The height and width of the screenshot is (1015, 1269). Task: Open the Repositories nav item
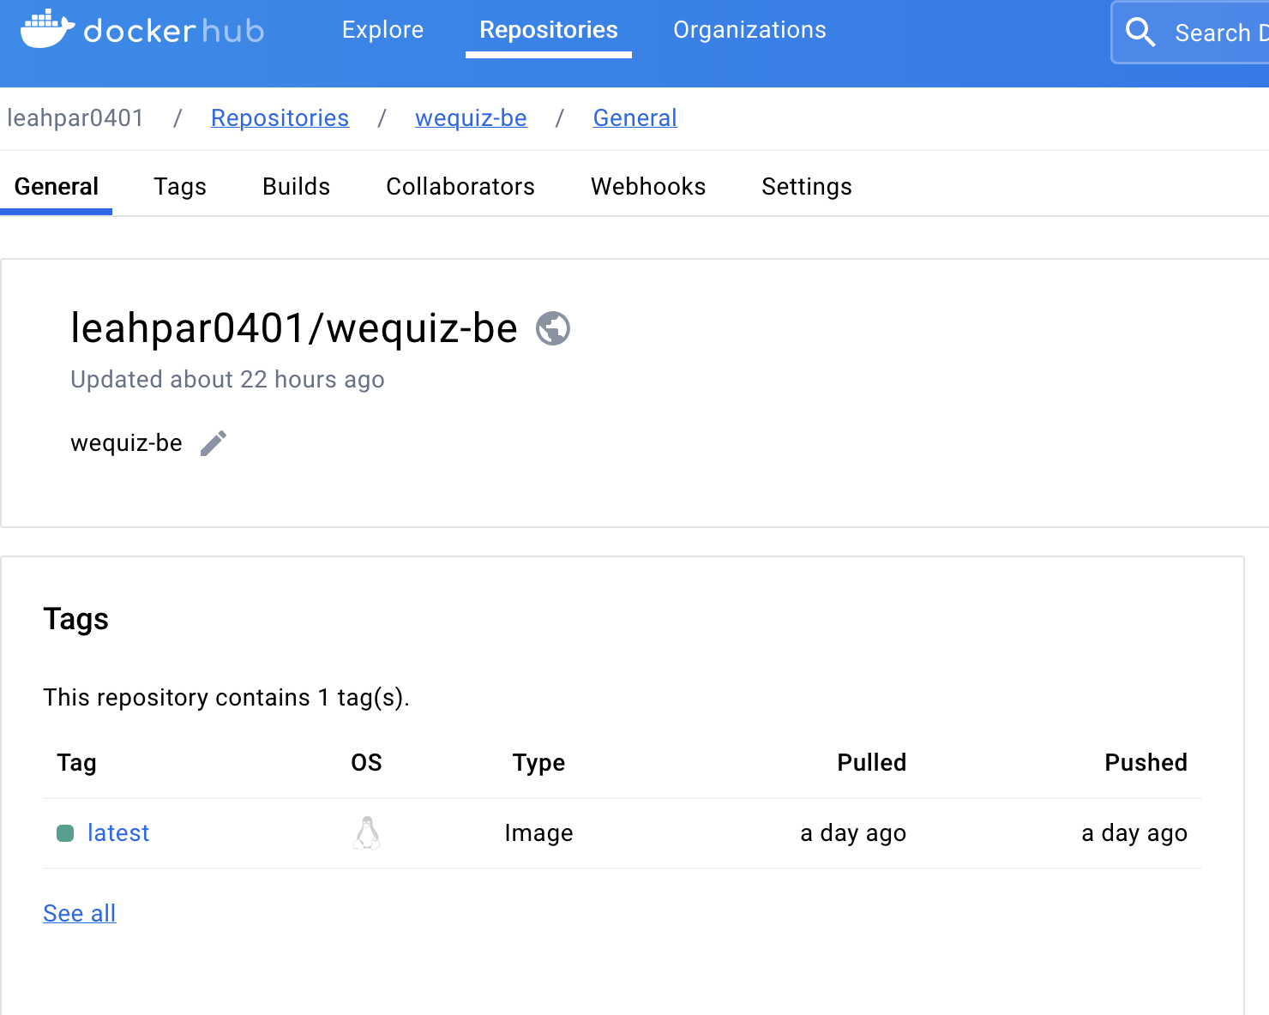pyautogui.click(x=549, y=30)
